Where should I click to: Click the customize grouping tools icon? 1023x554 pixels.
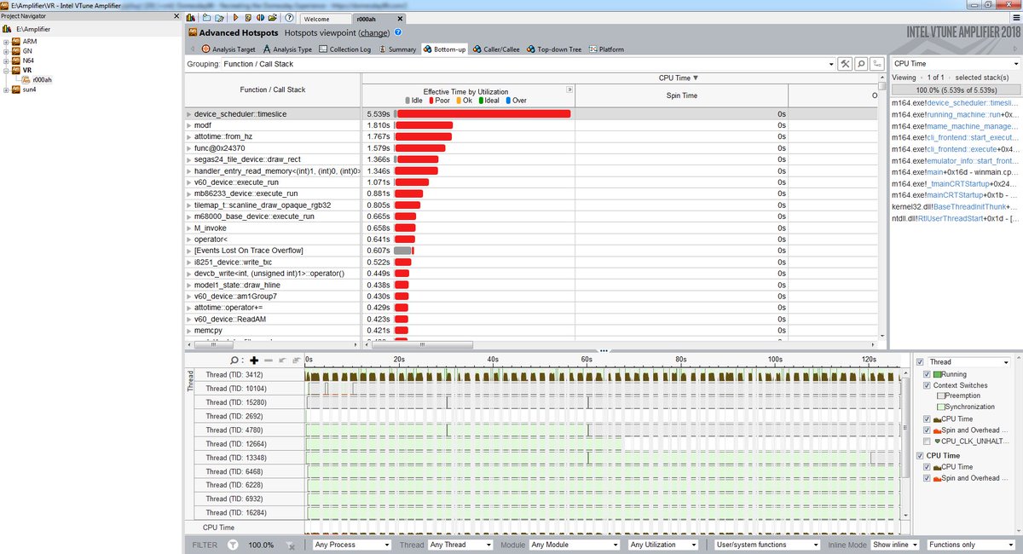[845, 64]
